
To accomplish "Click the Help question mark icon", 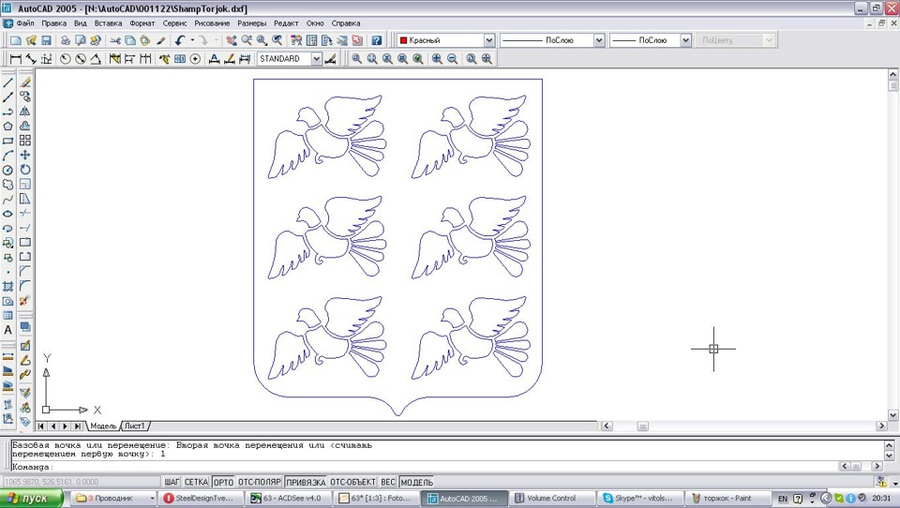I will point(376,41).
